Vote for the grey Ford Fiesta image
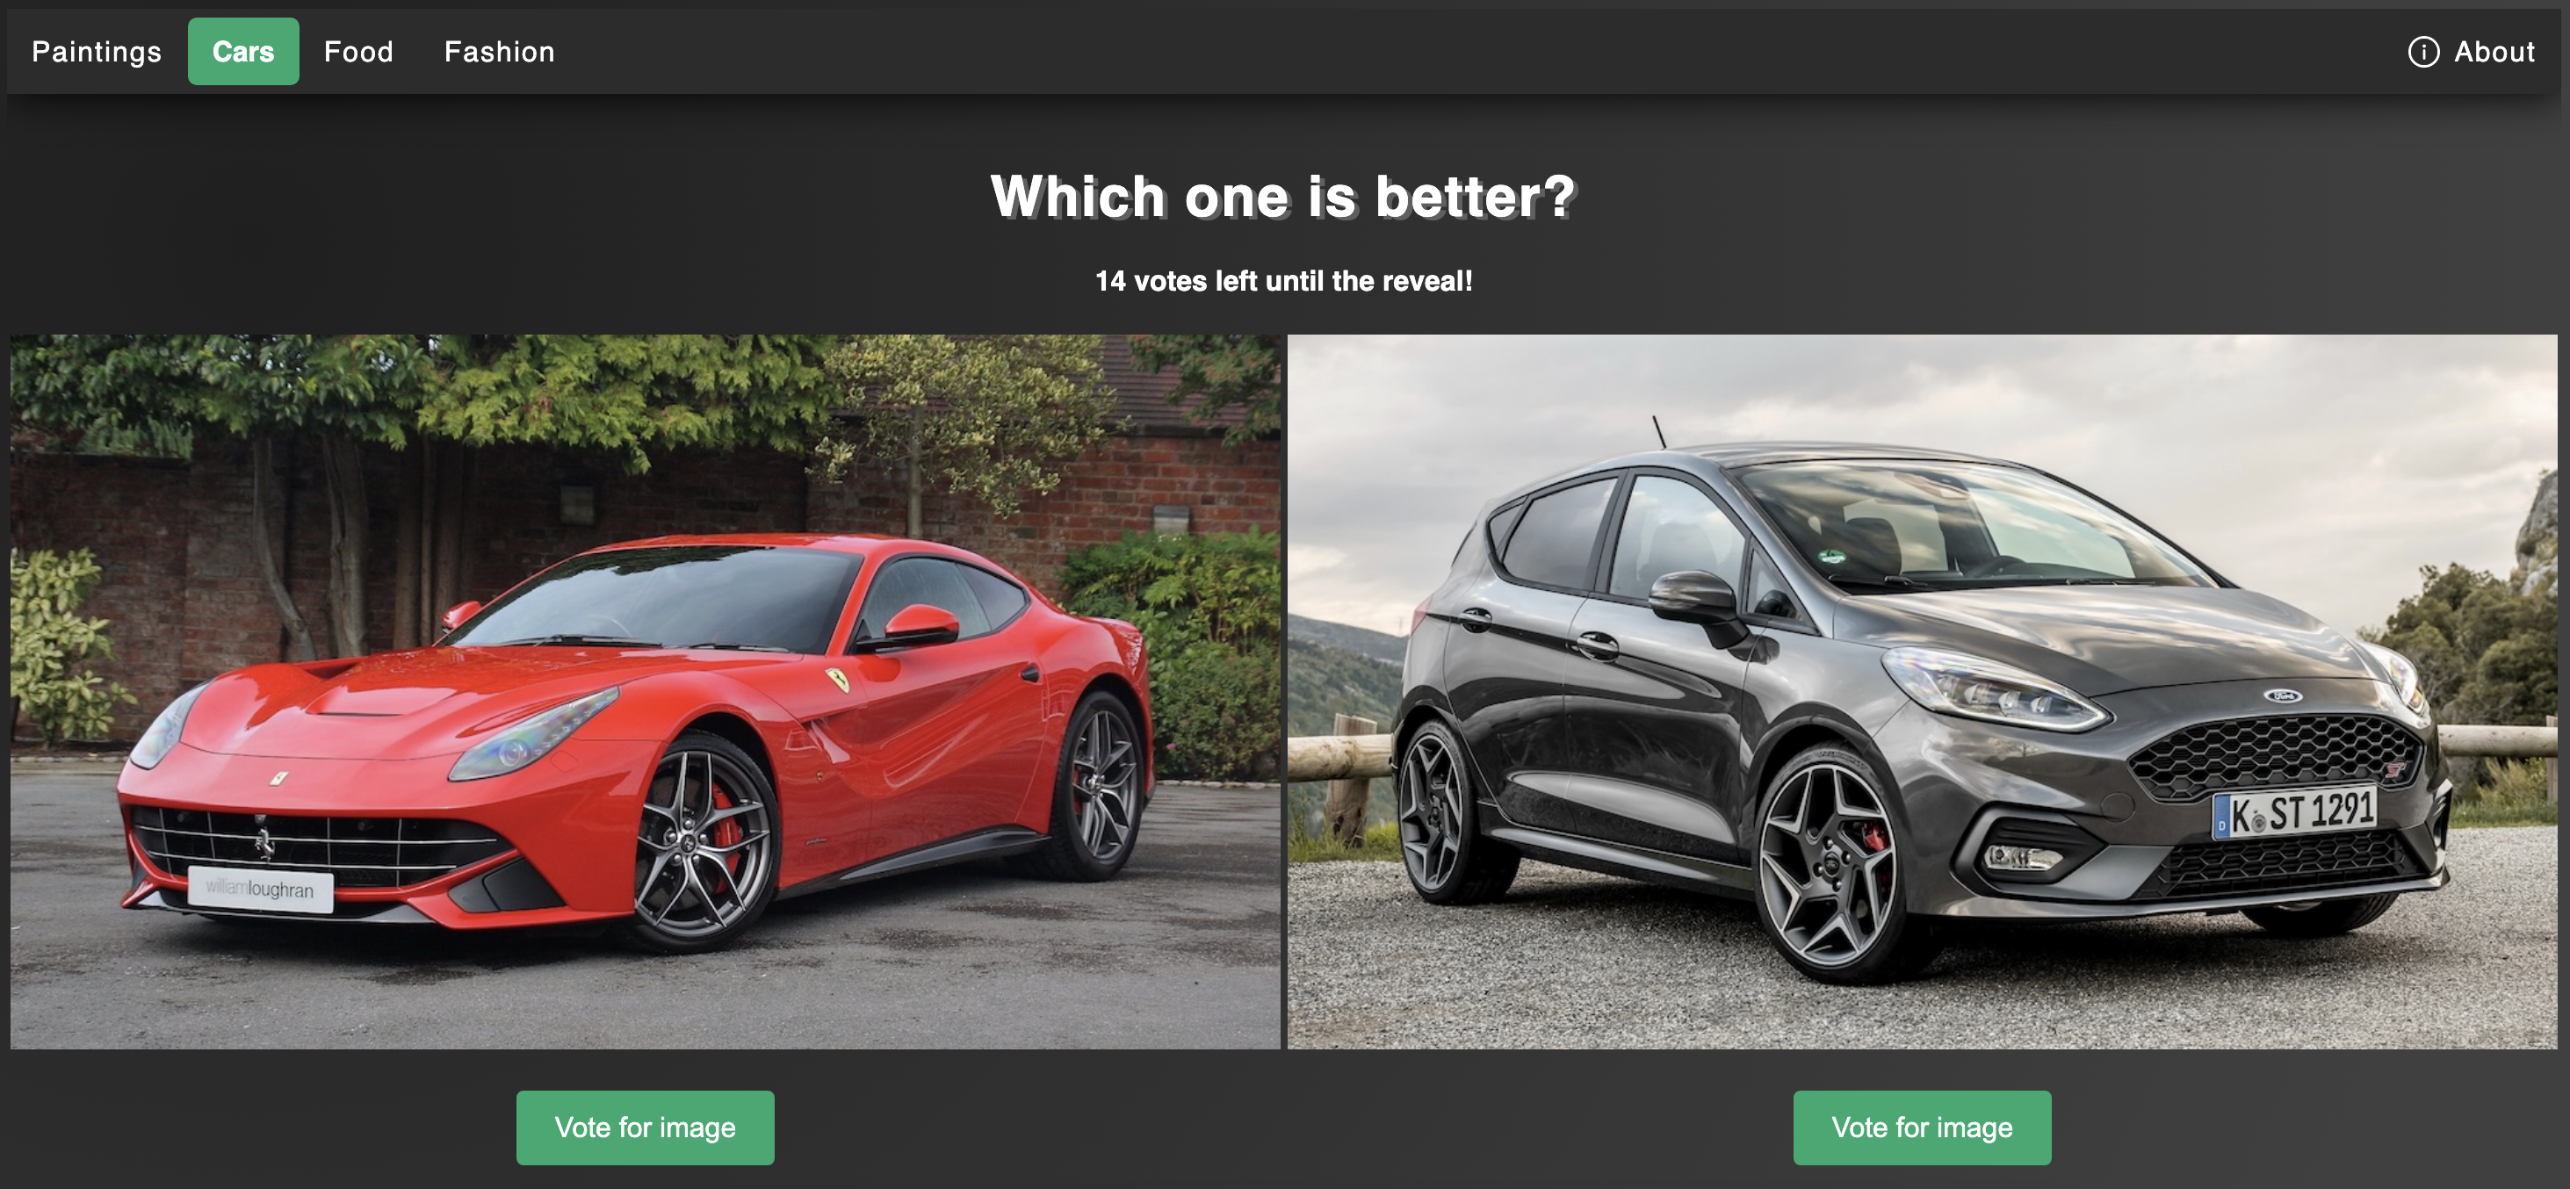The width and height of the screenshot is (2570, 1189). 1922,1128
